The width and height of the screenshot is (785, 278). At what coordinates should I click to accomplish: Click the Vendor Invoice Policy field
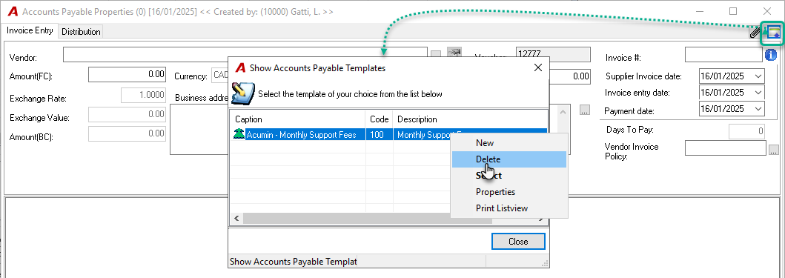tap(726, 148)
